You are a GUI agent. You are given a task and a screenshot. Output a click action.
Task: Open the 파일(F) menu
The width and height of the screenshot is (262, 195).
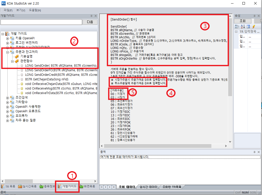(8, 10)
